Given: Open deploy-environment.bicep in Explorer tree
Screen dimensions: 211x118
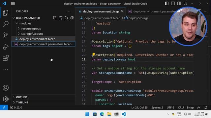Looking at the screenshot, I should 43,39.
